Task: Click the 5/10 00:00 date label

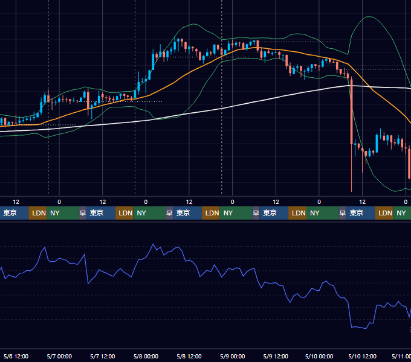Action: point(319,356)
